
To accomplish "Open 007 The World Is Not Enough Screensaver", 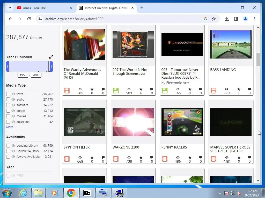I will pos(130,72).
